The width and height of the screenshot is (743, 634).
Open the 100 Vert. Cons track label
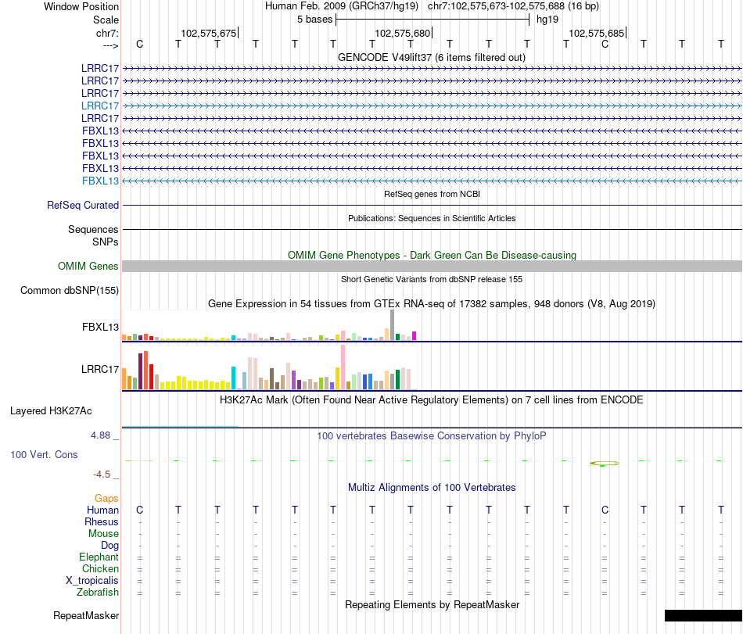(44, 454)
